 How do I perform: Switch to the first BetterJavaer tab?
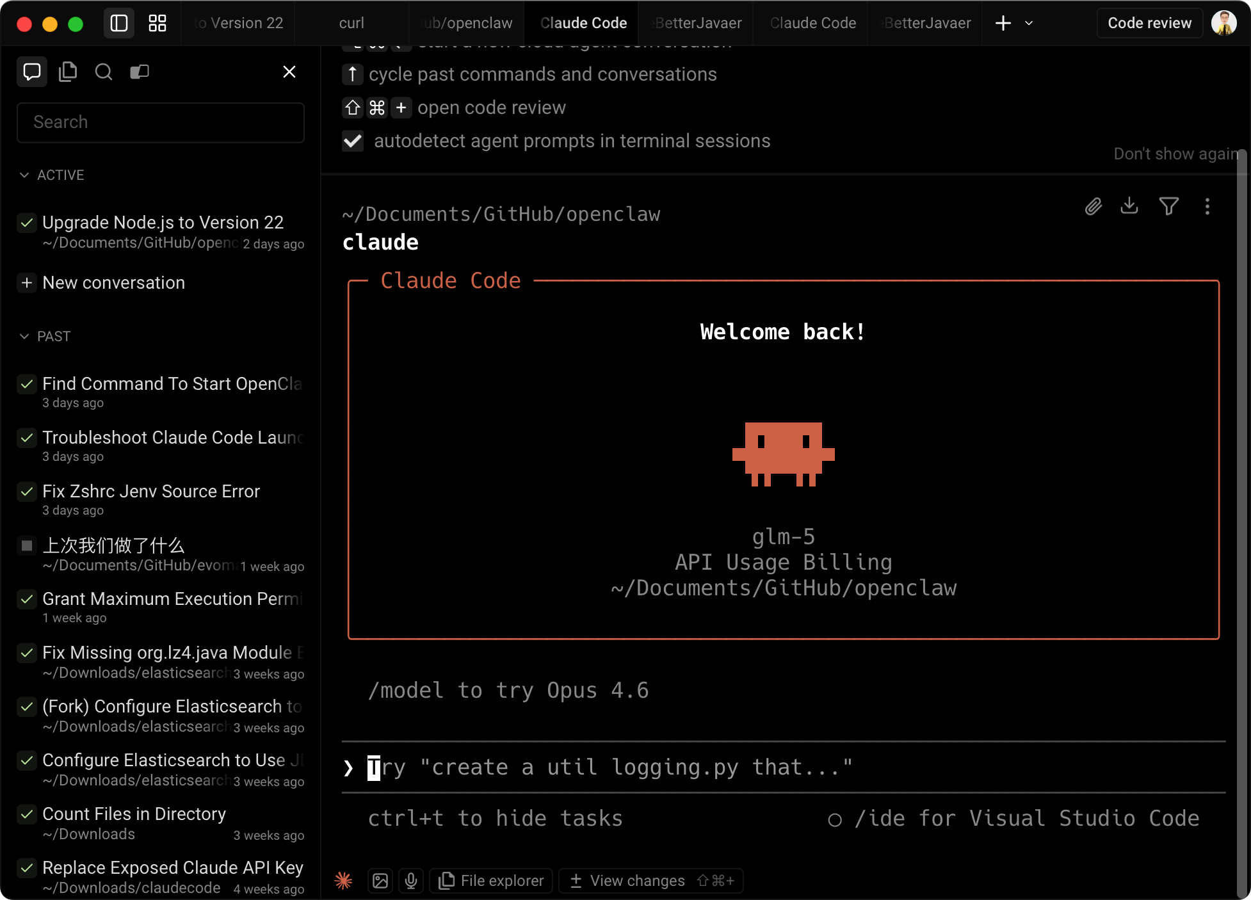(x=697, y=23)
